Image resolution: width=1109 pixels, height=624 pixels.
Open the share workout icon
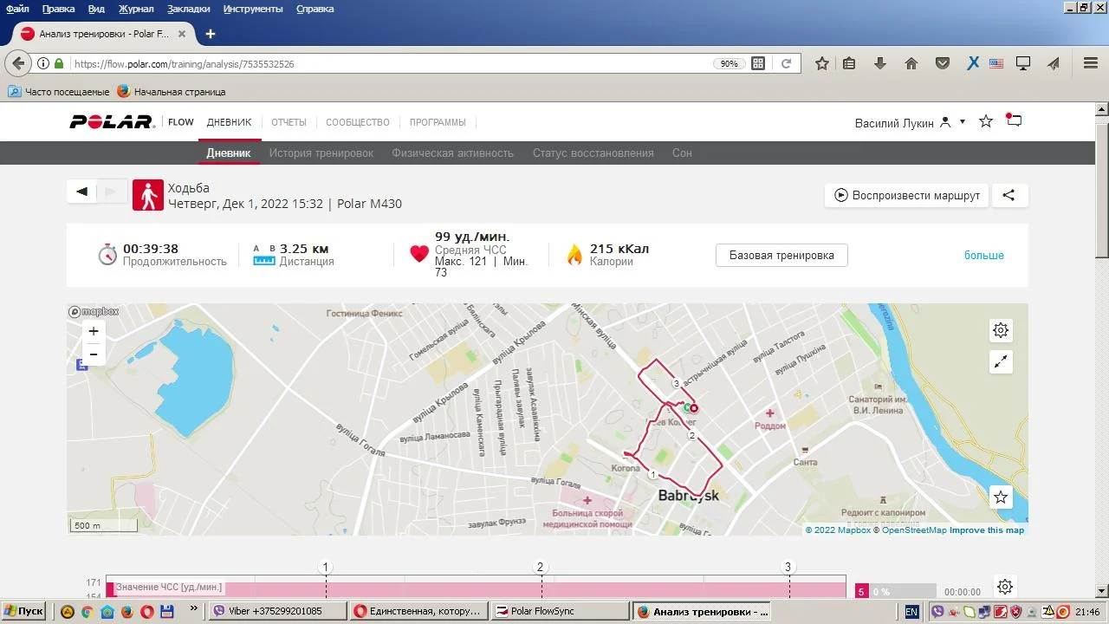(1009, 195)
